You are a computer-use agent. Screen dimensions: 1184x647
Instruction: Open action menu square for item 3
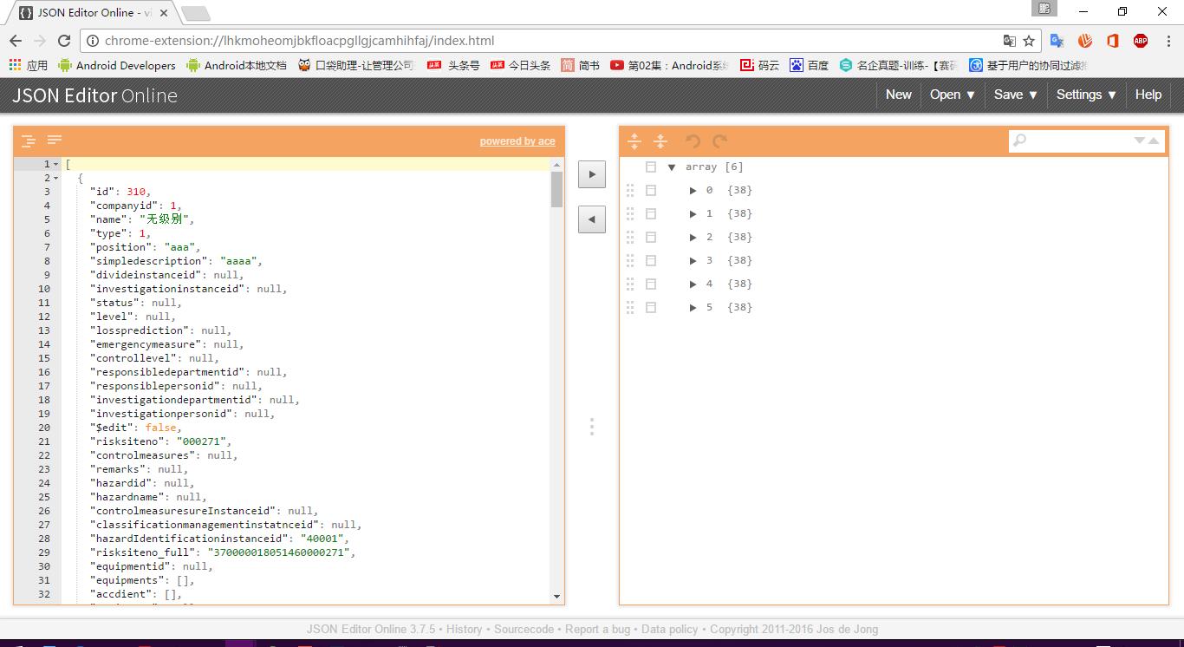[x=651, y=260]
